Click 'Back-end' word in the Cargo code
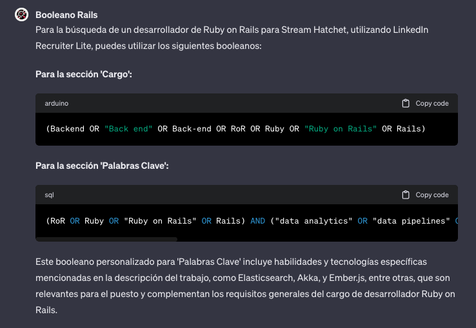 coord(192,129)
